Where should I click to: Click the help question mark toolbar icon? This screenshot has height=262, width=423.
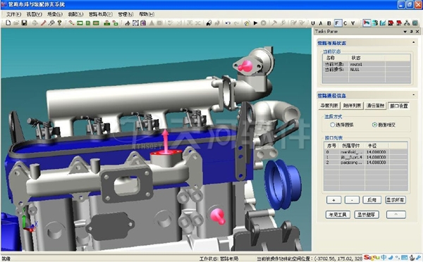[x=59, y=23]
